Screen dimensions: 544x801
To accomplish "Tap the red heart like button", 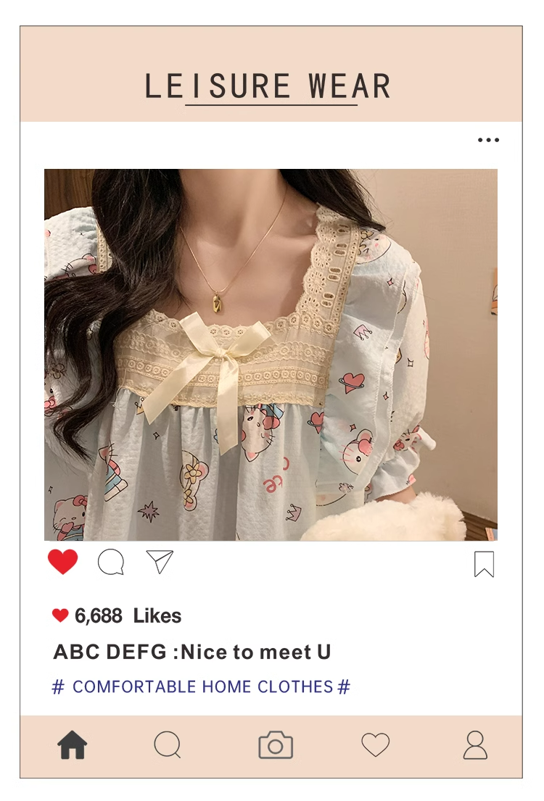I will (x=63, y=562).
